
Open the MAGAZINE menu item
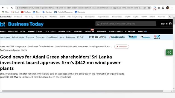pyautogui.click(x=13, y=32)
